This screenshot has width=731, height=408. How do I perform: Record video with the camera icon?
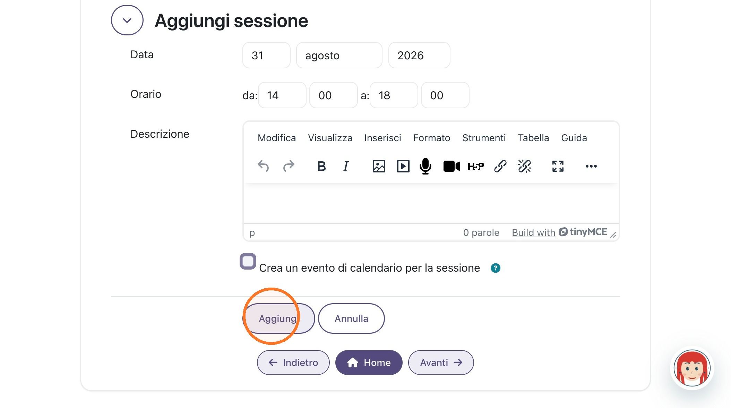tap(452, 166)
